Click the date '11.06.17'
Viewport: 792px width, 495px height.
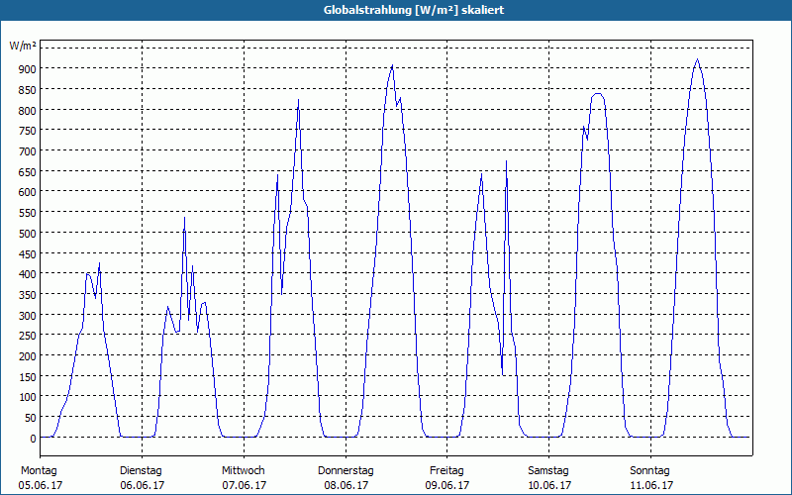(651, 485)
